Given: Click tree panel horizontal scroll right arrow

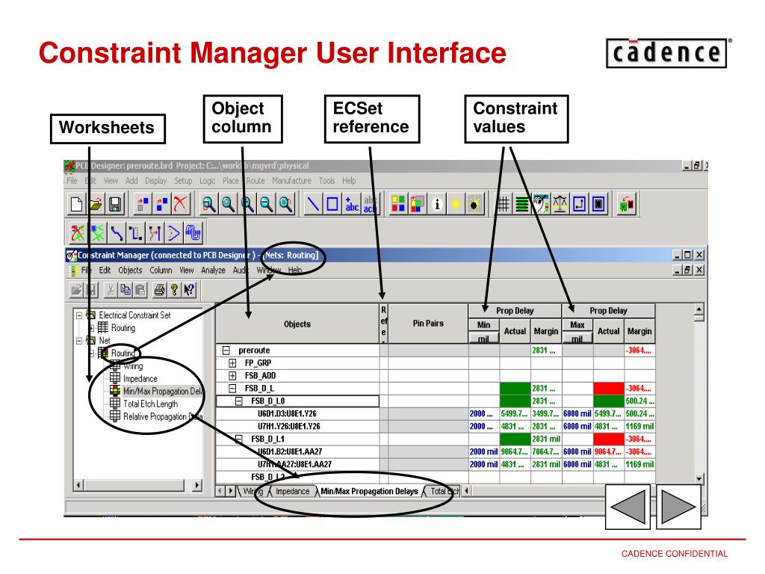Looking at the screenshot, I should point(196,485).
